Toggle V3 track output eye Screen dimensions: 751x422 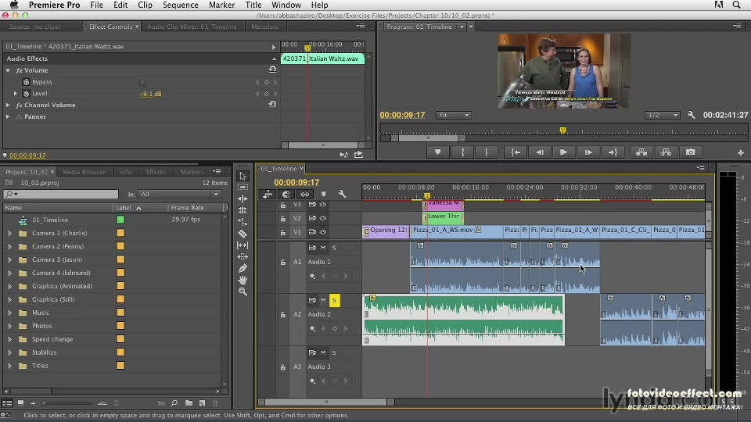coord(323,204)
